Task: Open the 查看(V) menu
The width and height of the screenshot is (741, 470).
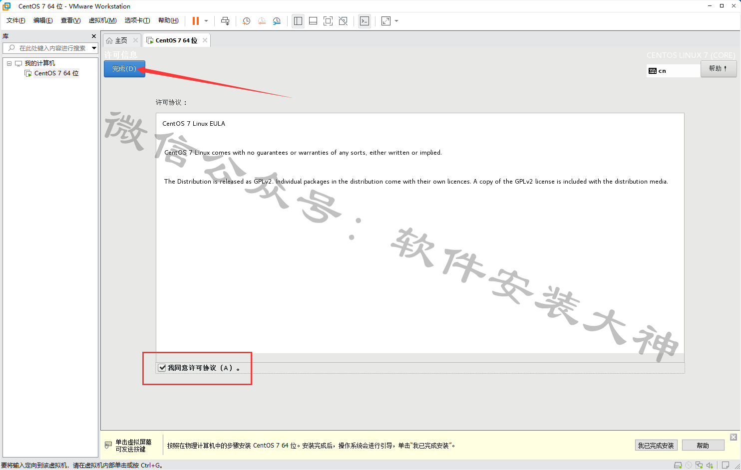Action: click(70, 20)
